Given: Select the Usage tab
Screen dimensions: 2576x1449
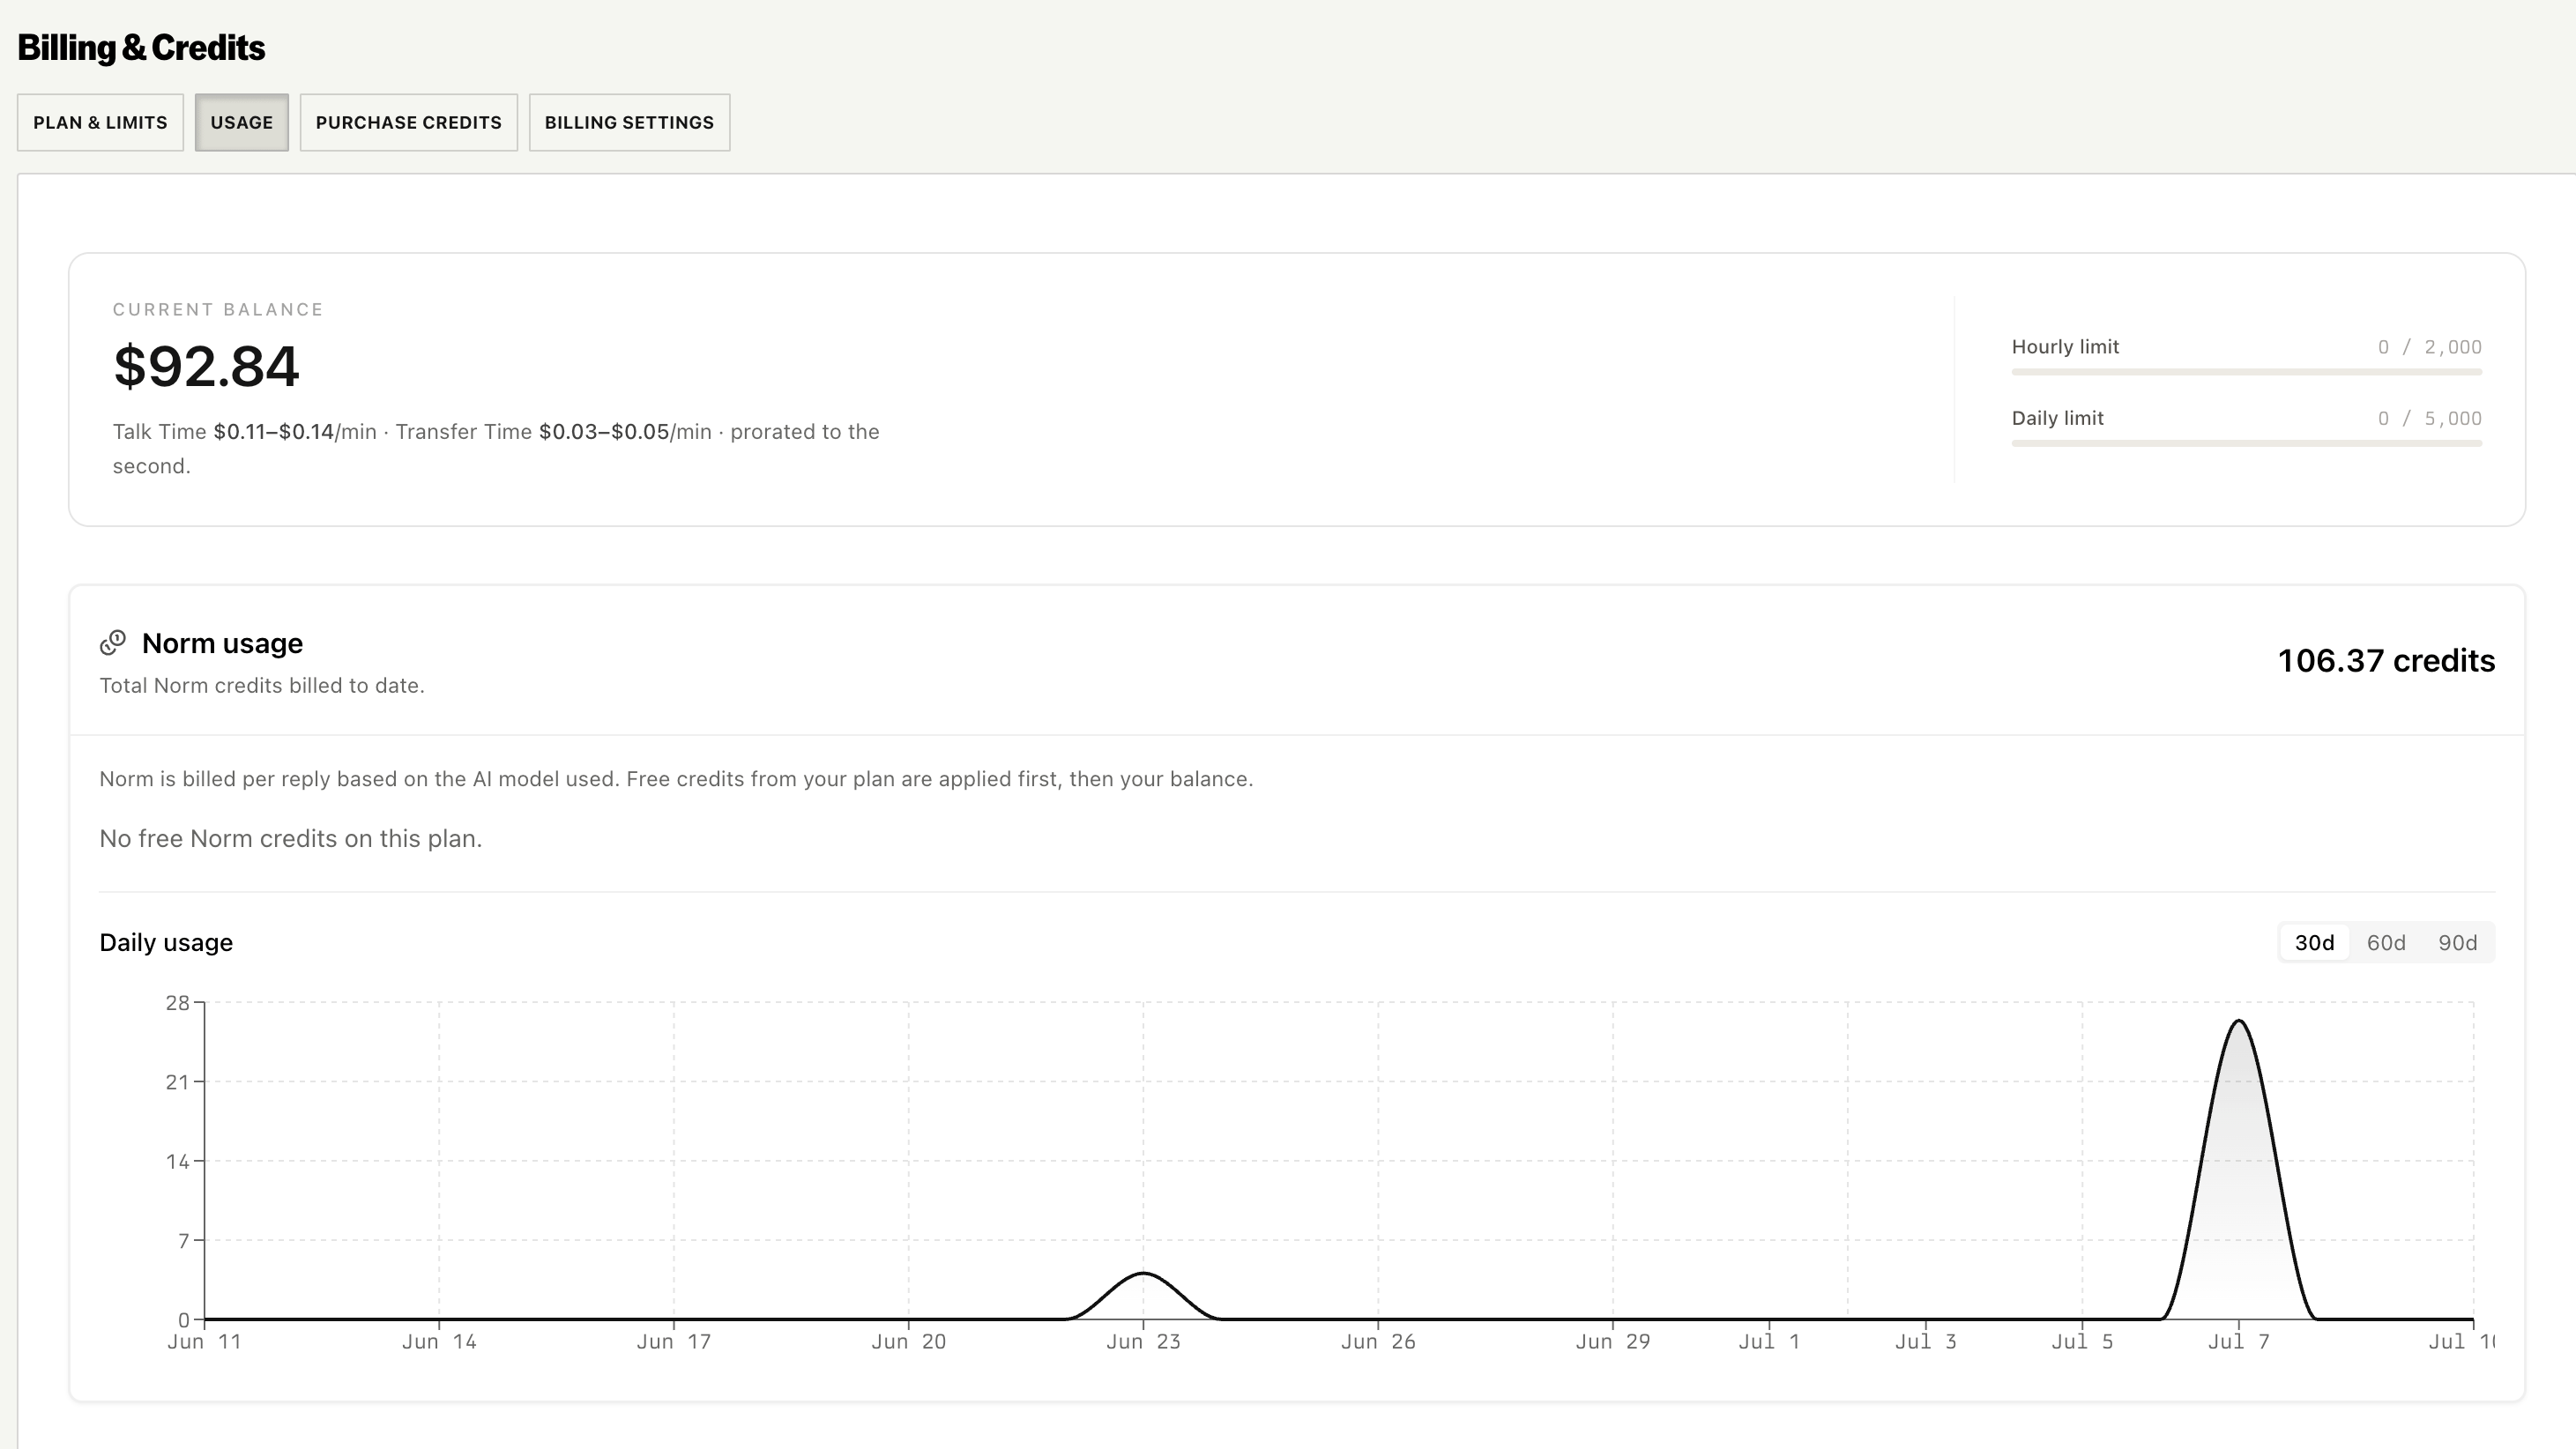Looking at the screenshot, I should 242,122.
